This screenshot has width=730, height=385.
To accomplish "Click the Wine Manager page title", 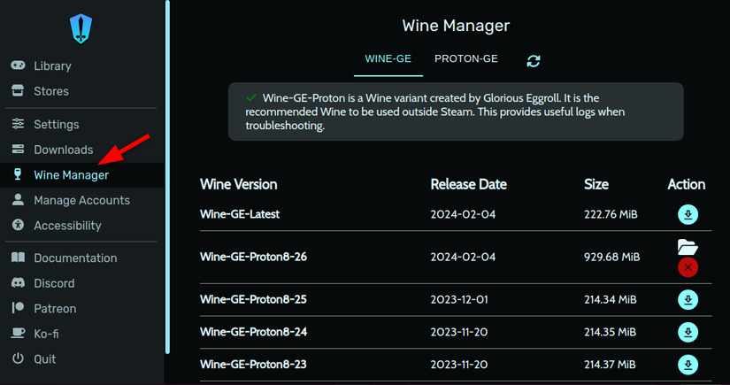I will (x=456, y=26).
